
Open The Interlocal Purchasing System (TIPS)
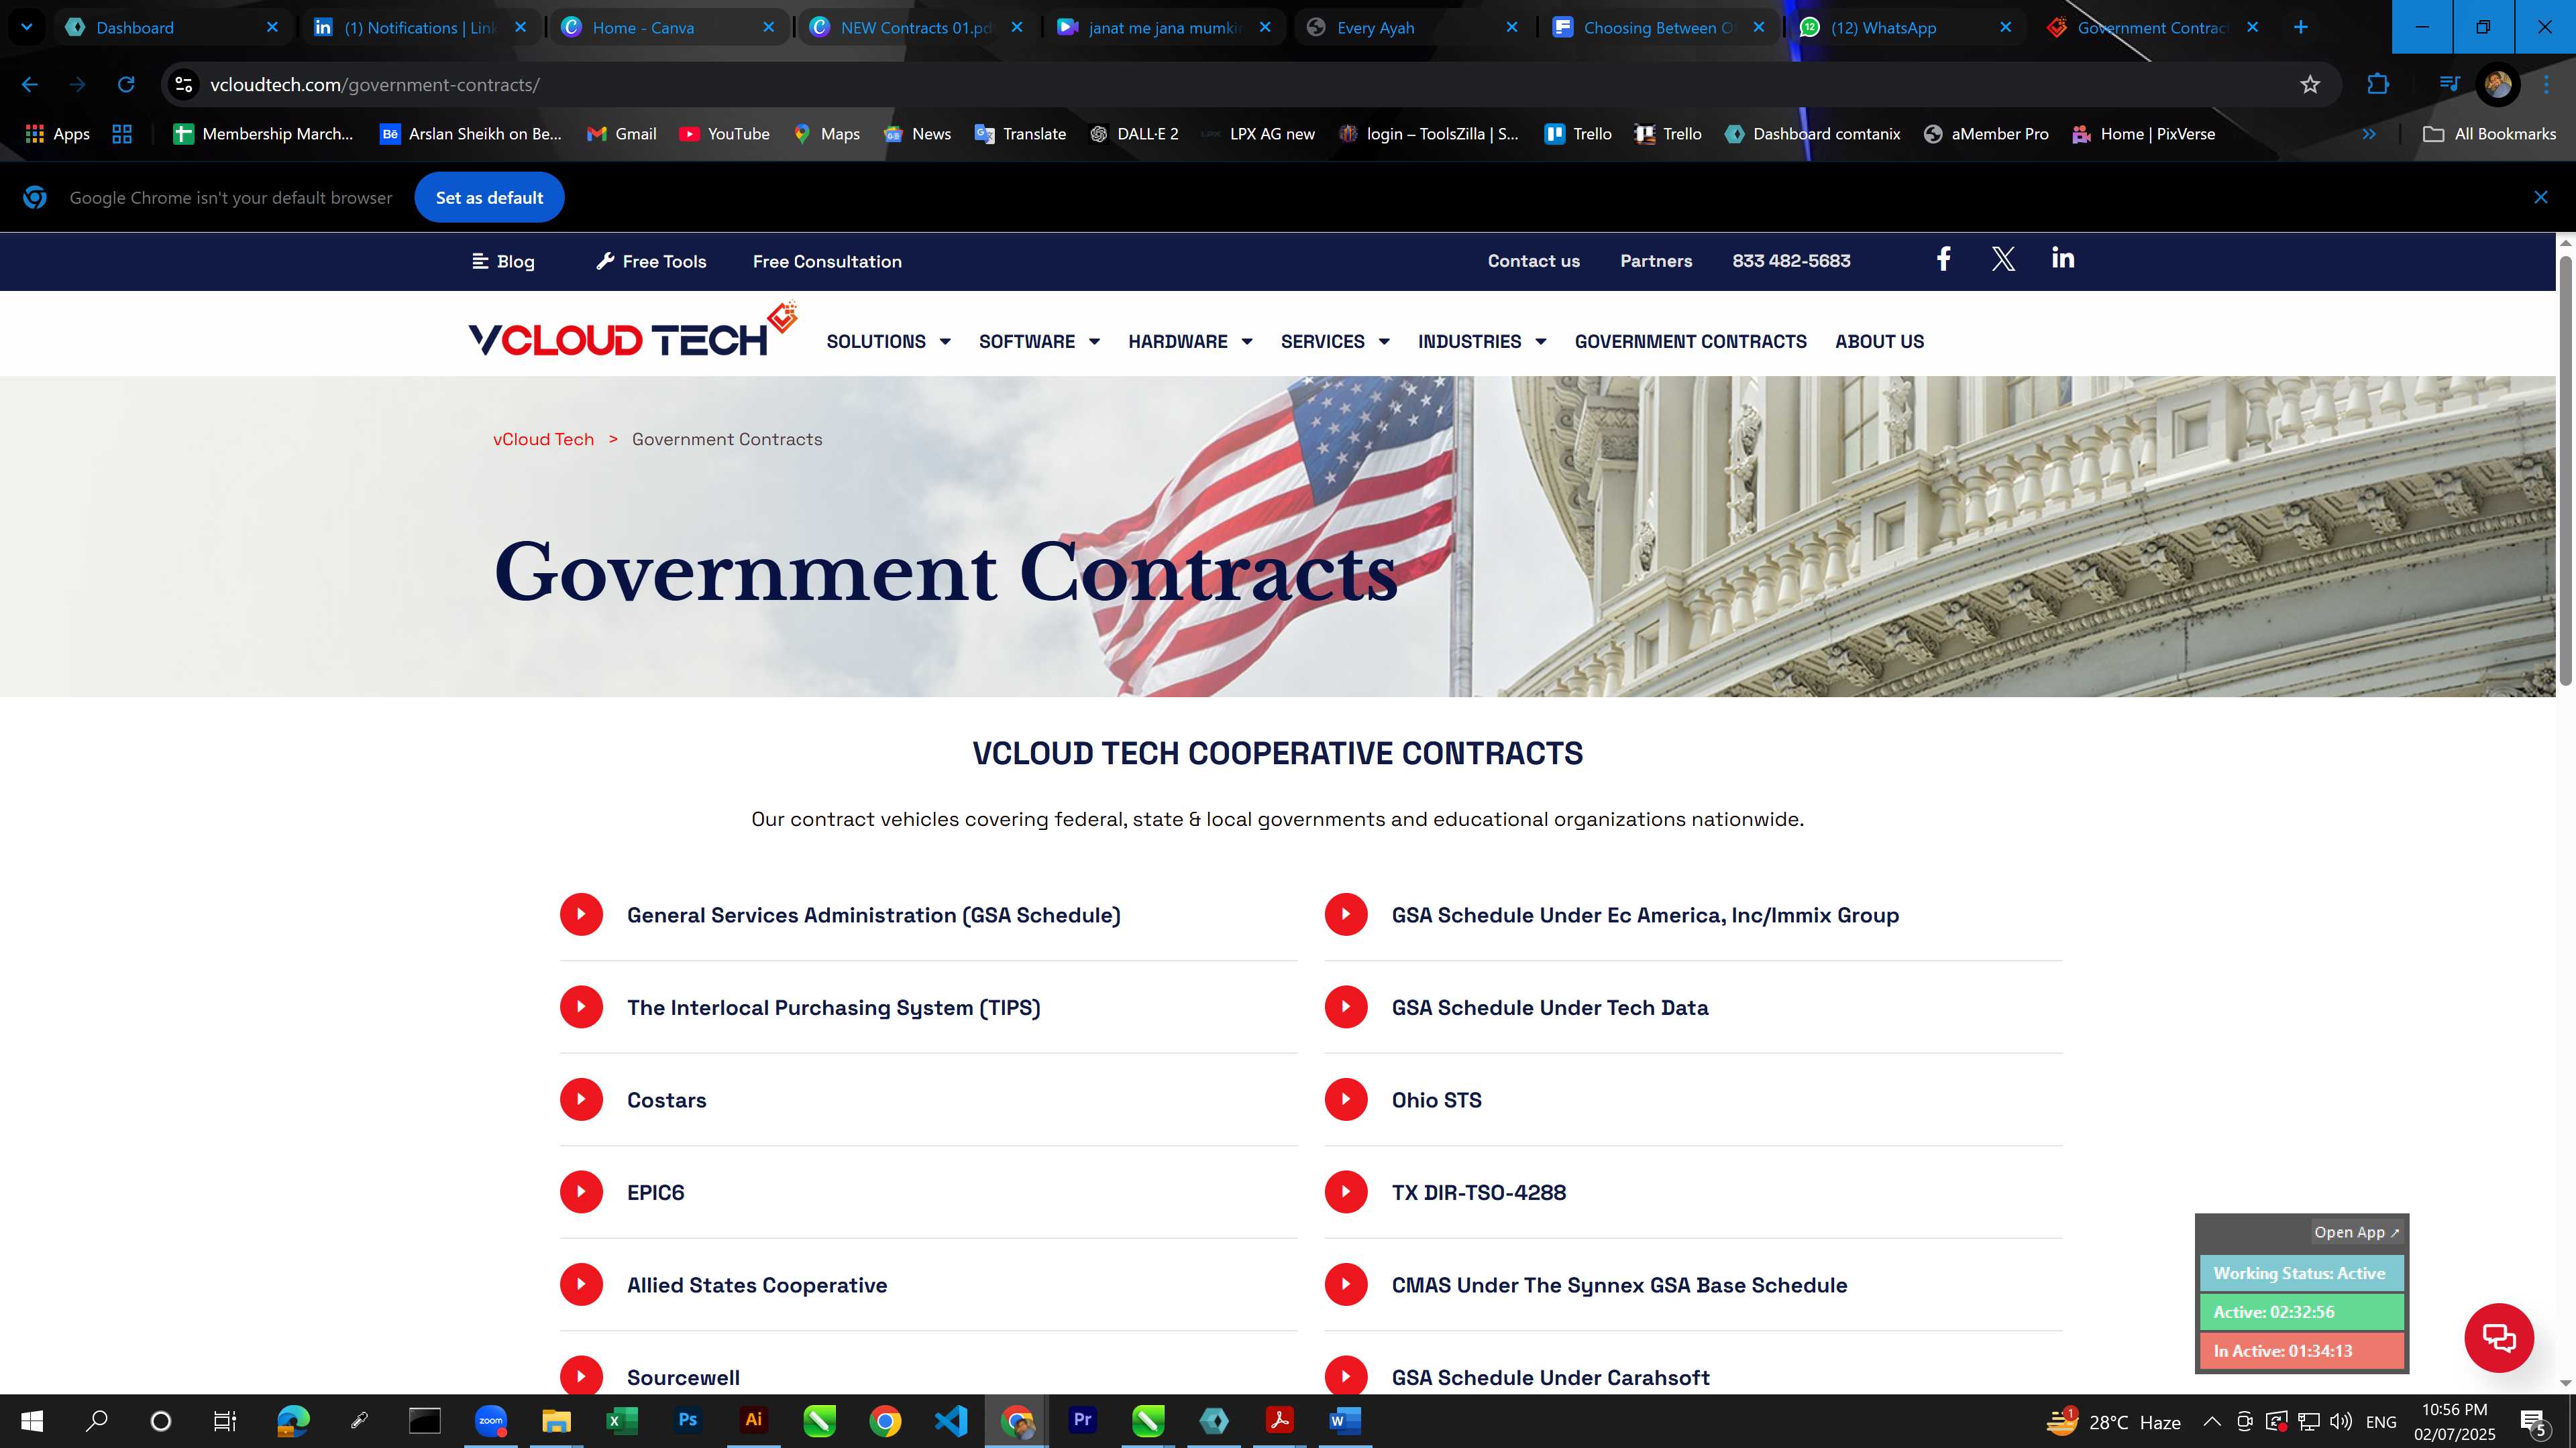pyautogui.click(x=833, y=1008)
